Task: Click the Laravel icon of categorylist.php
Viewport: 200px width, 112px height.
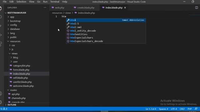Action: coord(11,66)
